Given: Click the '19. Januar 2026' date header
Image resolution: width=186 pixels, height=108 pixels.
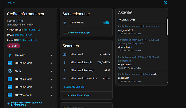Looking at the screenshot, I should pyautogui.click(x=127, y=20).
